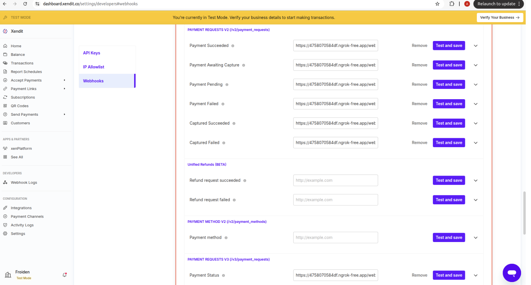Image resolution: width=531 pixels, height=285 pixels.
Task: Expand the Payment Succeeded webhook row
Action: tap(476, 46)
